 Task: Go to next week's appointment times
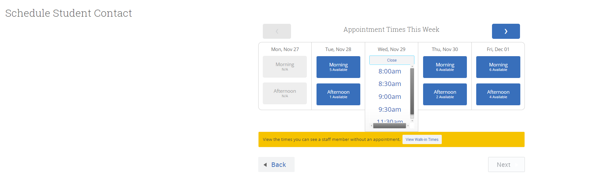pos(506,31)
